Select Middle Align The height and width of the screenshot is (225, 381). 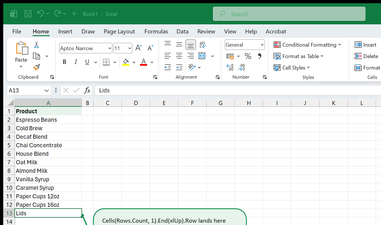pyautogui.click(x=179, y=44)
